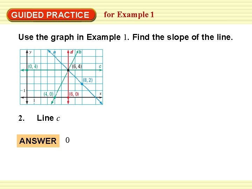This screenshot has height=189, width=252.
Task: Click the answer value 0
Action: click(x=68, y=140)
